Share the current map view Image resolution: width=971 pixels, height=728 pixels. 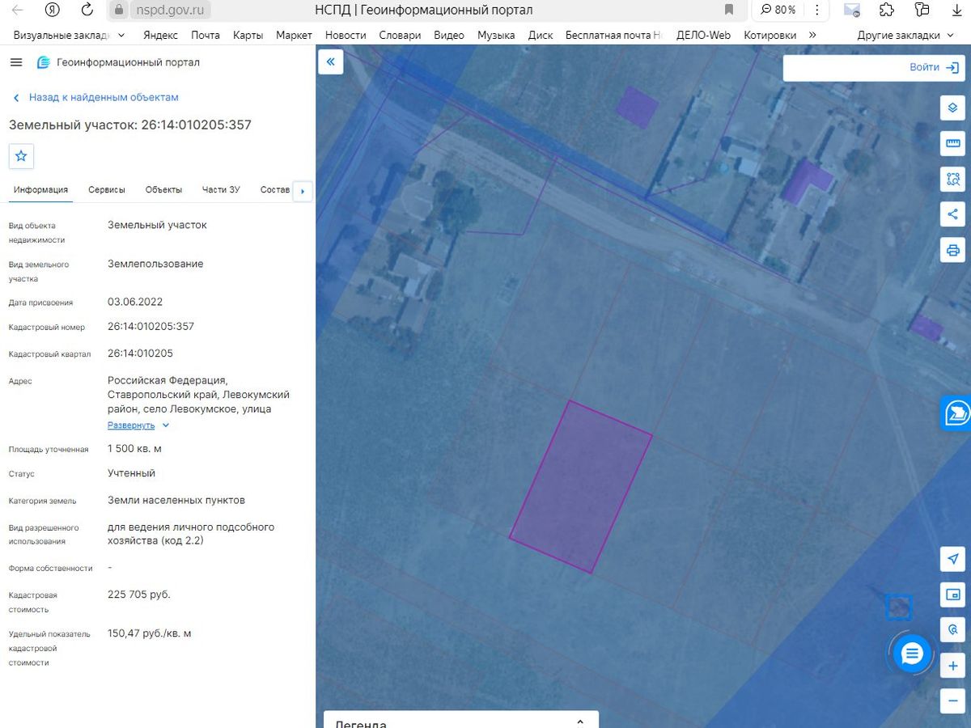click(952, 214)
